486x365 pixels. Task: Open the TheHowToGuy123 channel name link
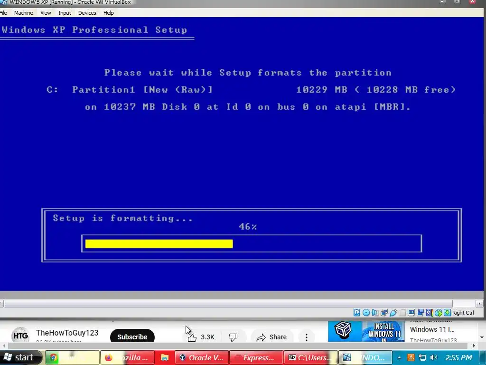tap(67, 333)
